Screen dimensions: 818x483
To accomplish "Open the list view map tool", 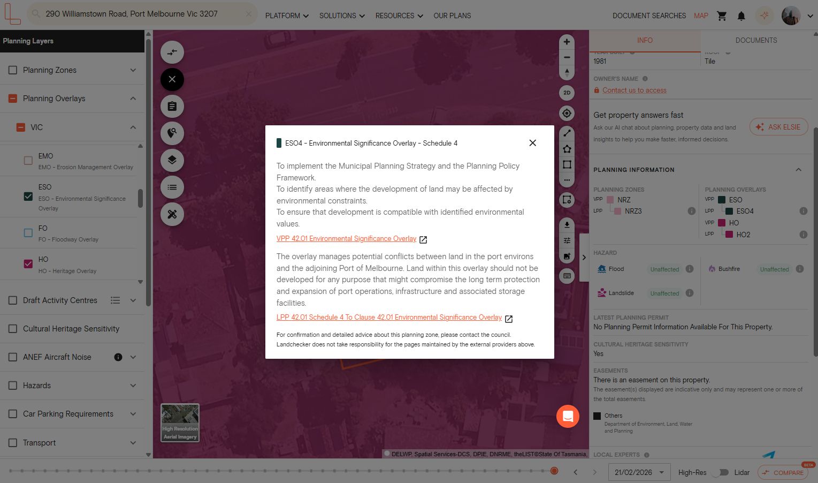I will coord(172,187).
